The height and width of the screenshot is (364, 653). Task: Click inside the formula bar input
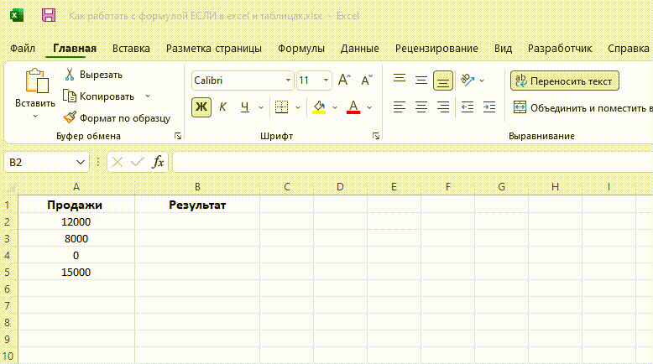tap(412, 162)
